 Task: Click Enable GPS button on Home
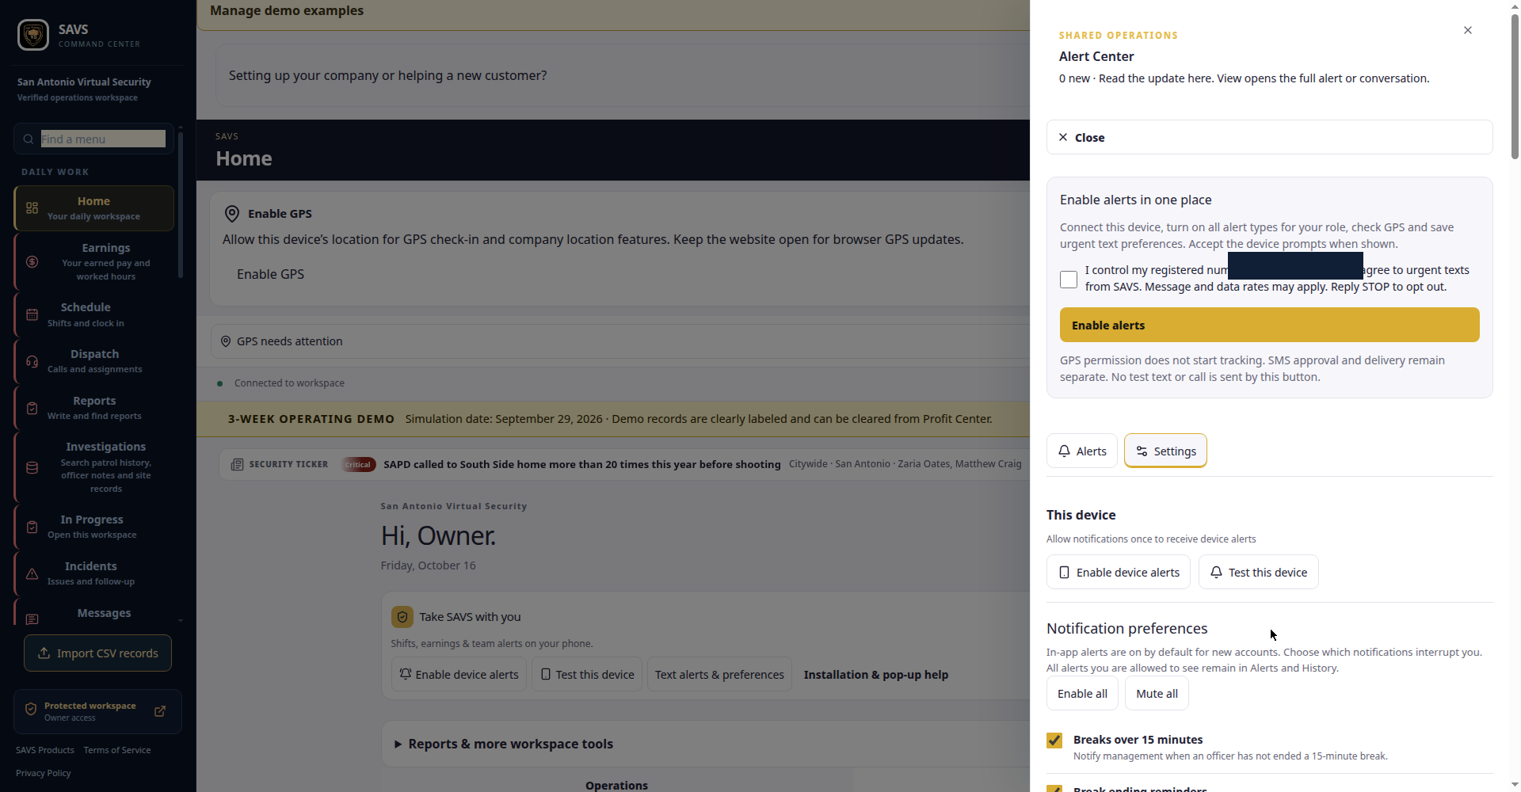[x=270, y=274]
